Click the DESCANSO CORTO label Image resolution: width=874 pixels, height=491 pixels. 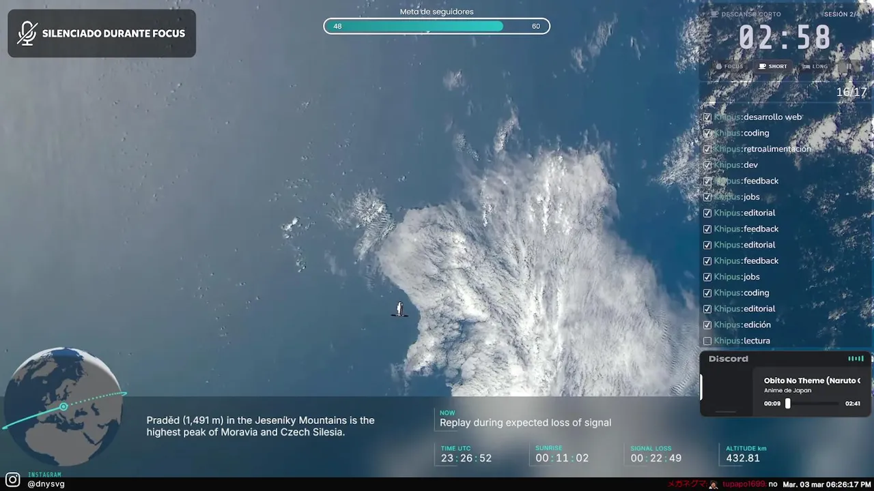[x=752, y=14]
